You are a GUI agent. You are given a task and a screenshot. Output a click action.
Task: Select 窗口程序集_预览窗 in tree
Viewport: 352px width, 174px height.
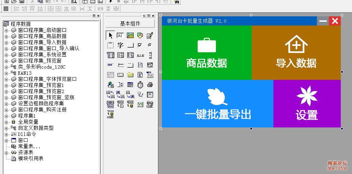tap(40, 61)
